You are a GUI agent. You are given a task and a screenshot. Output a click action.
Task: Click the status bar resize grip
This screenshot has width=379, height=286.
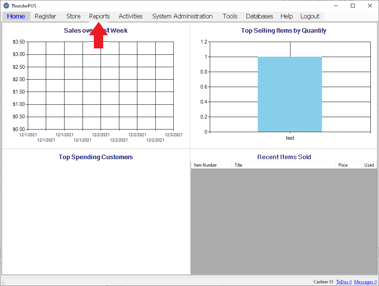(3, 282)
